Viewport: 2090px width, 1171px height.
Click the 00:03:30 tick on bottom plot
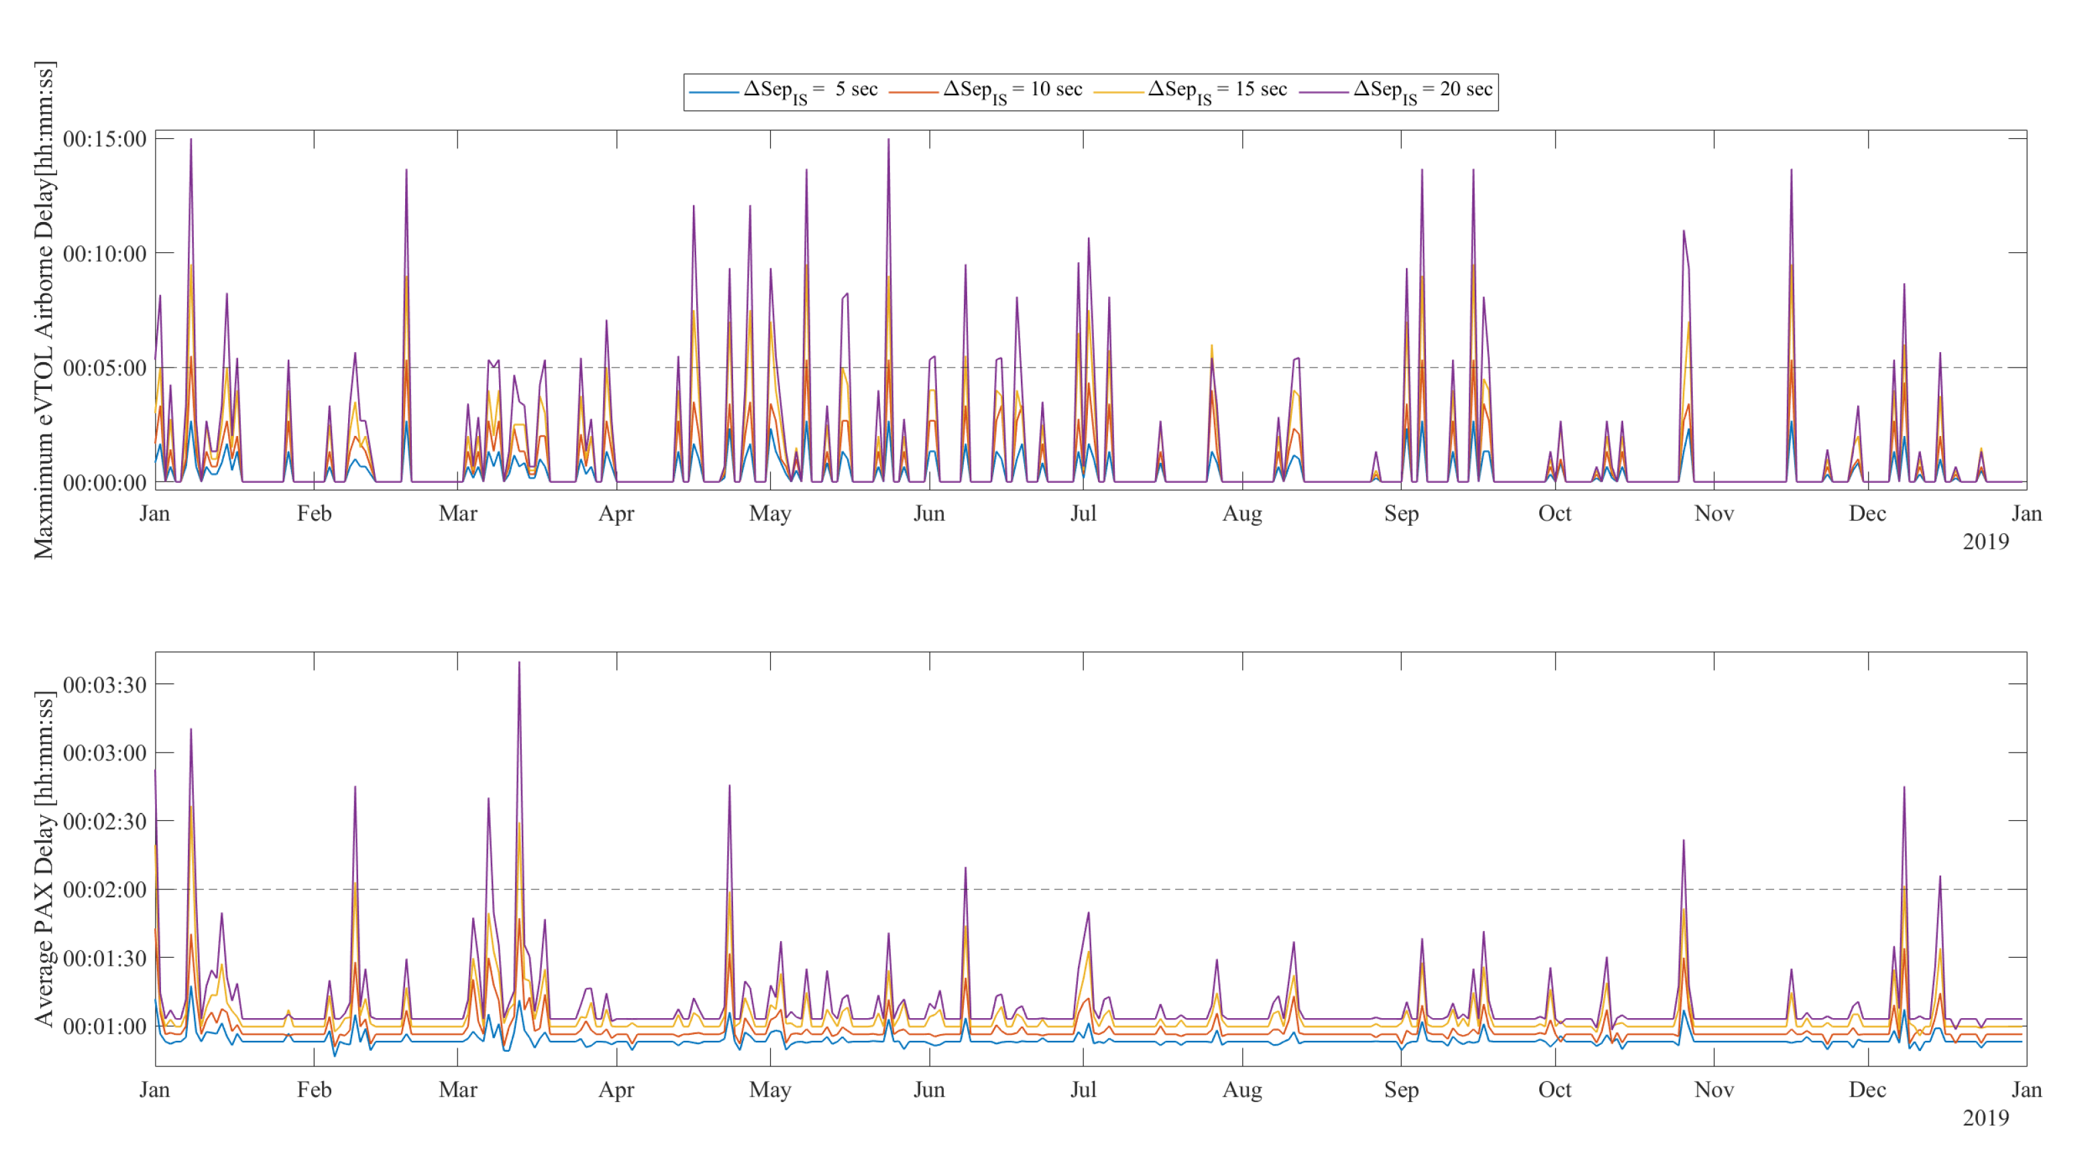[x=105, y=685]
